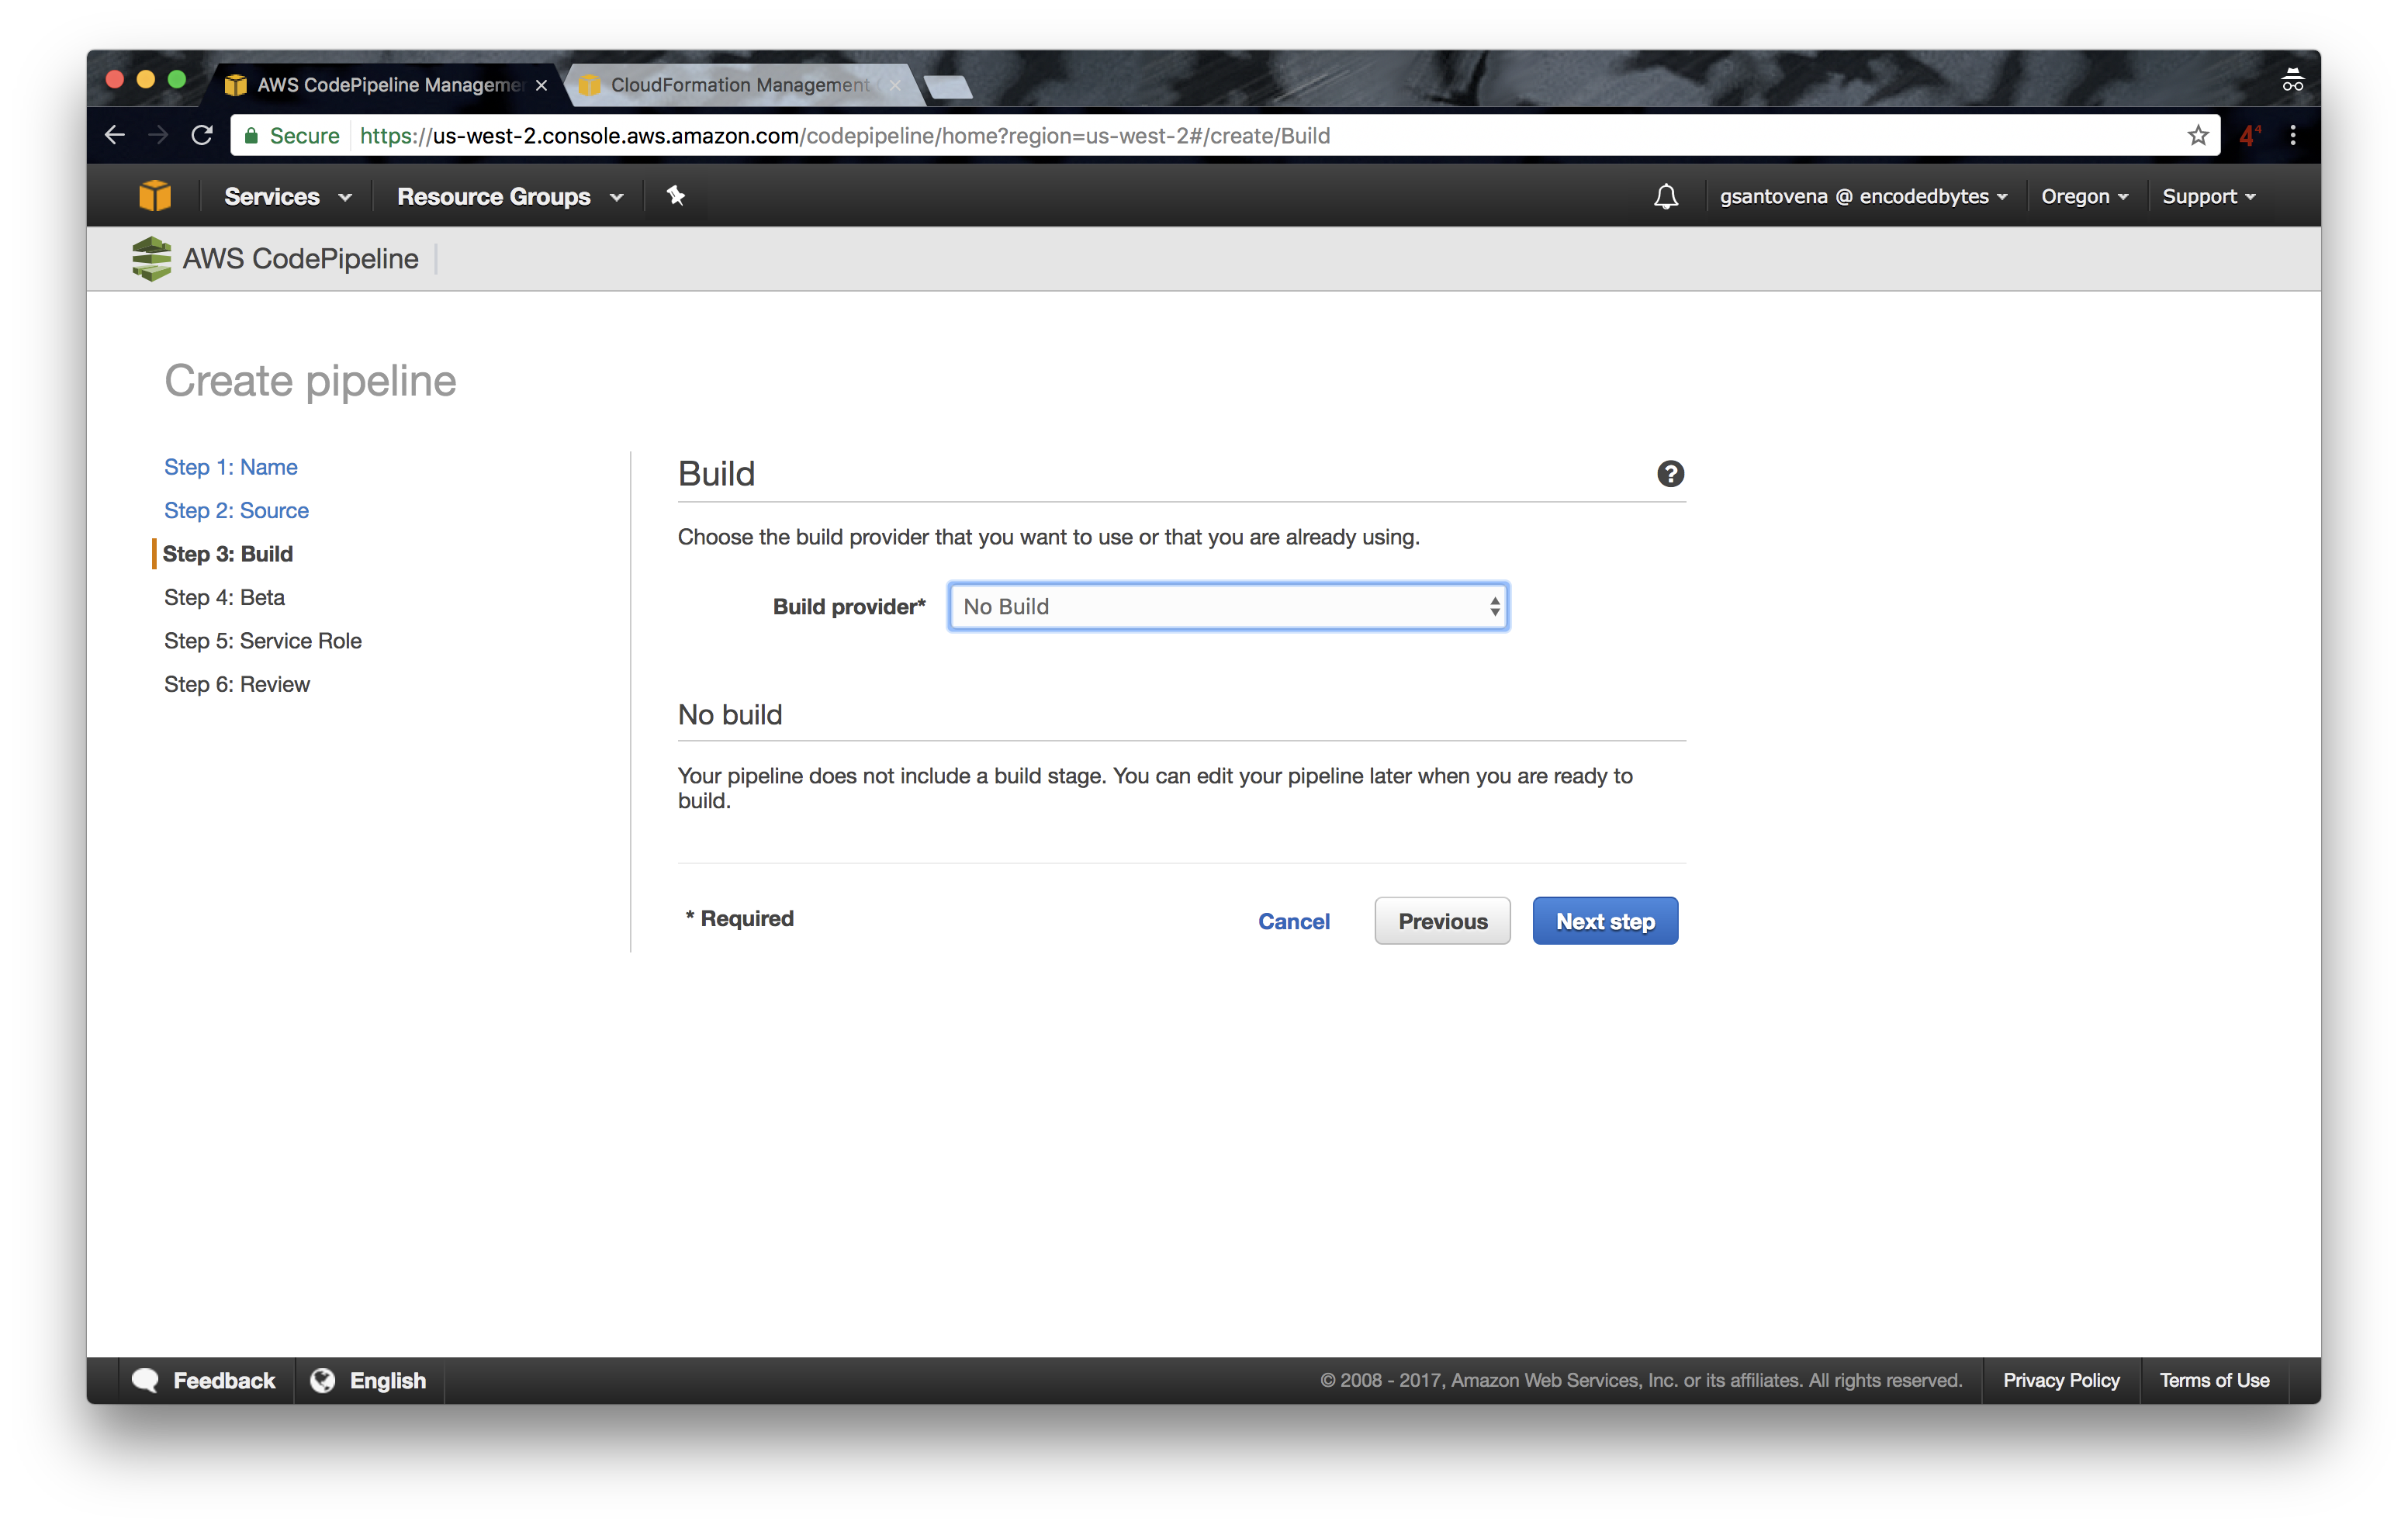This screenshot has width=2408, height=1528.
Task: Click the Build help question mark icon
Action: tap(1670, 474)
